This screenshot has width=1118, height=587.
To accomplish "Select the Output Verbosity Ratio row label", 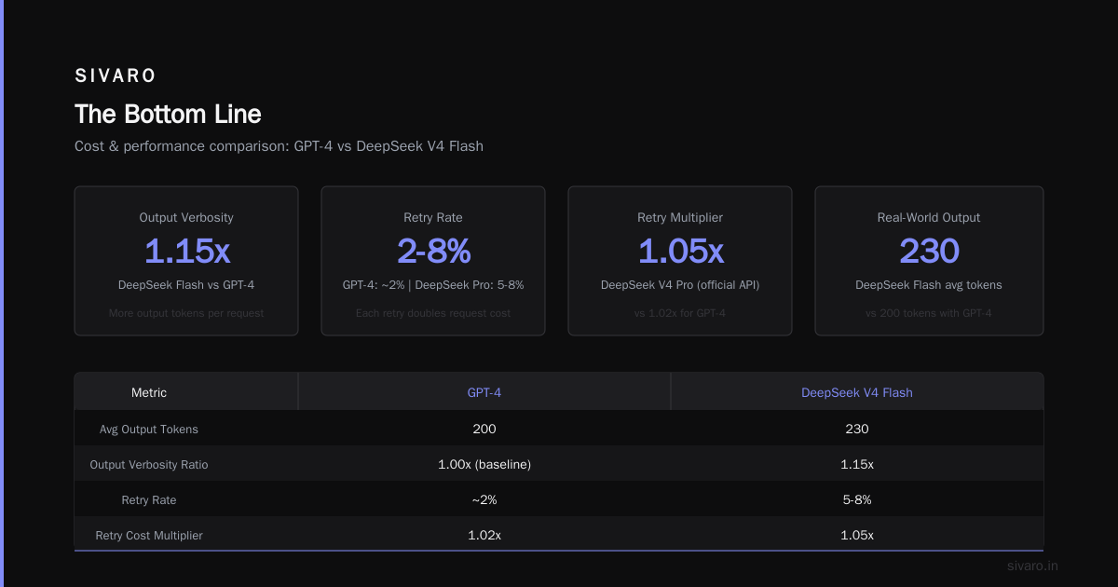I will (x=149, y=465).
